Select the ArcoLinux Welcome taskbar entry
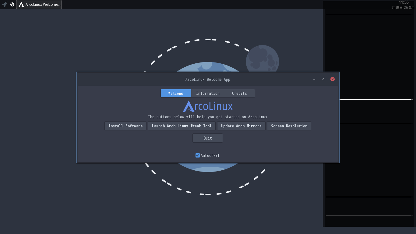This screenshot has width=416, height=234. click(39, 5)
